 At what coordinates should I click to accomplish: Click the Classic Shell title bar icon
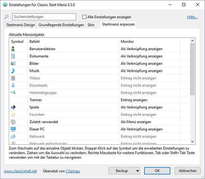(x=5, y=5)
